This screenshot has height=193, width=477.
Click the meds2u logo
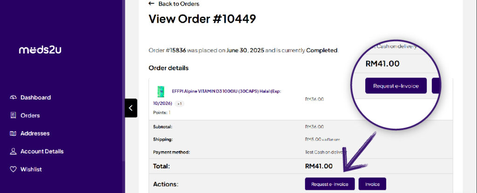pos(40,50)
